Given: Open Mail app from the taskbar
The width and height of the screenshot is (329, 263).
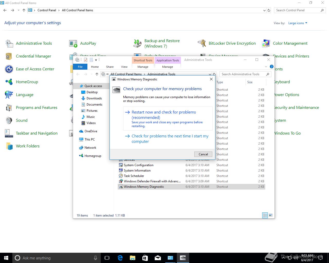Looking at the screenshot, I should [158, 258].
